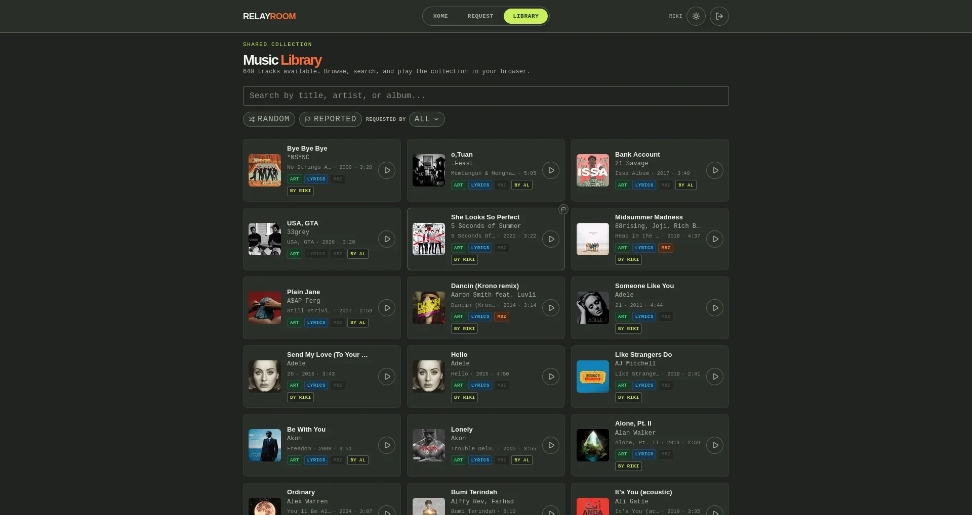Play Be With You by Akon
The image size is (972, 515).
pos(387,445)
